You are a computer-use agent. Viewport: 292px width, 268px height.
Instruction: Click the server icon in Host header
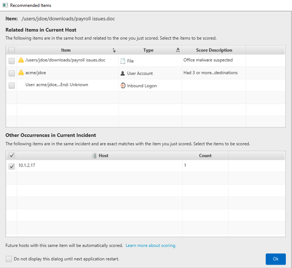point(94,155)
